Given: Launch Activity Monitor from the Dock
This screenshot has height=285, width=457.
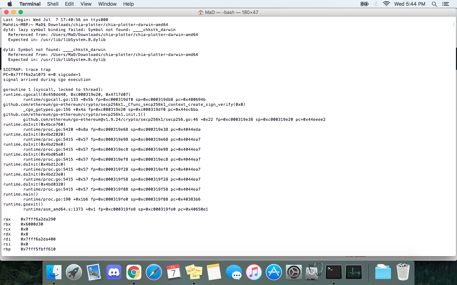Looking at the screenshot, I should (x=353, y=272).
